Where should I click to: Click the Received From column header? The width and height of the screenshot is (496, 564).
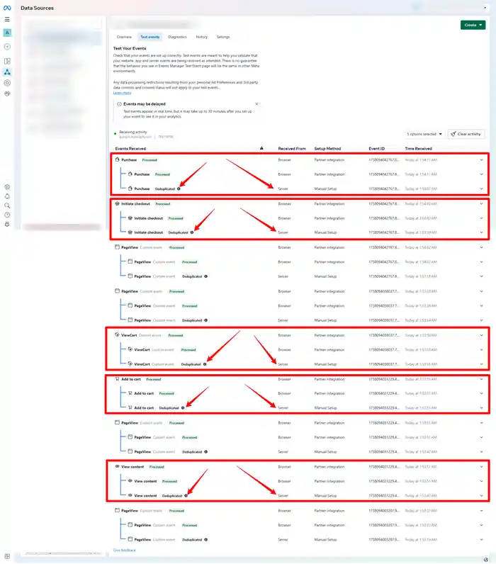[292, 149]
